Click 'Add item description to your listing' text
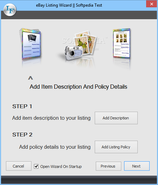Image resolution: width=158 pixels, height=185 pixels. click(x=51, y=118)
